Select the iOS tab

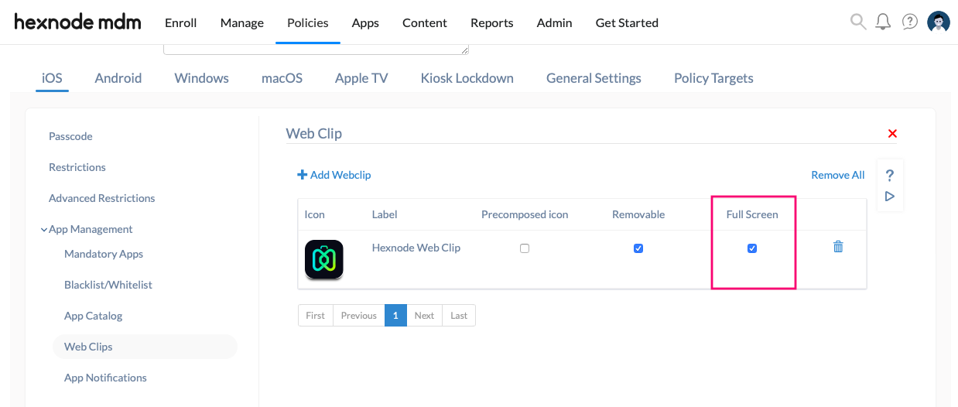[x=52, y=78]
